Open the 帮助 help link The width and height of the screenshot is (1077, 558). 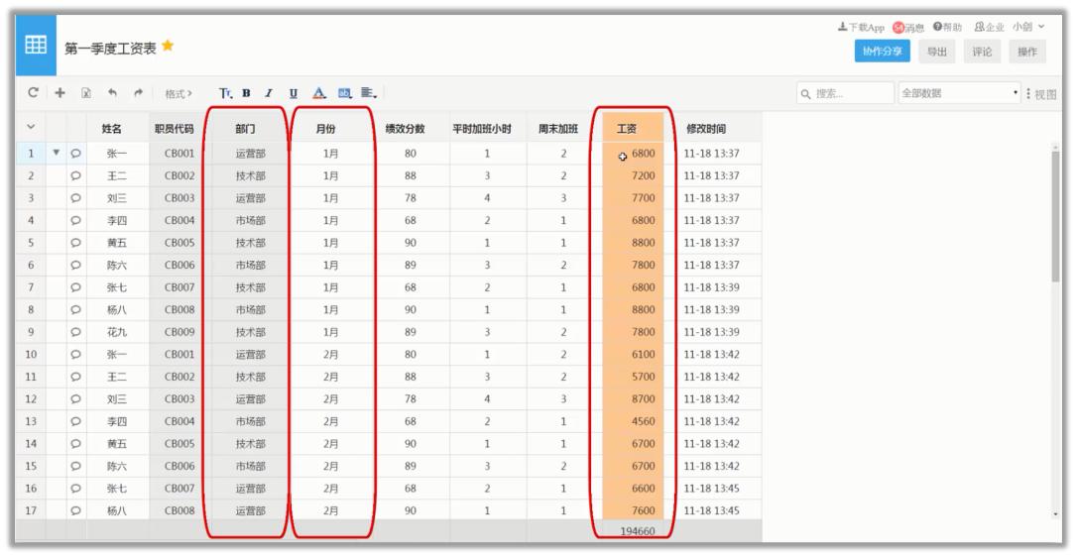pos(947,27)
